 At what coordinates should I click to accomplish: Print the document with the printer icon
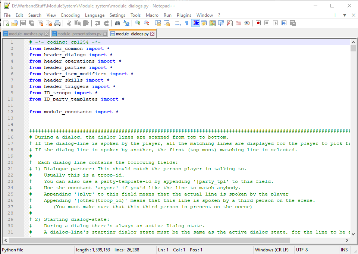(57, 23)
